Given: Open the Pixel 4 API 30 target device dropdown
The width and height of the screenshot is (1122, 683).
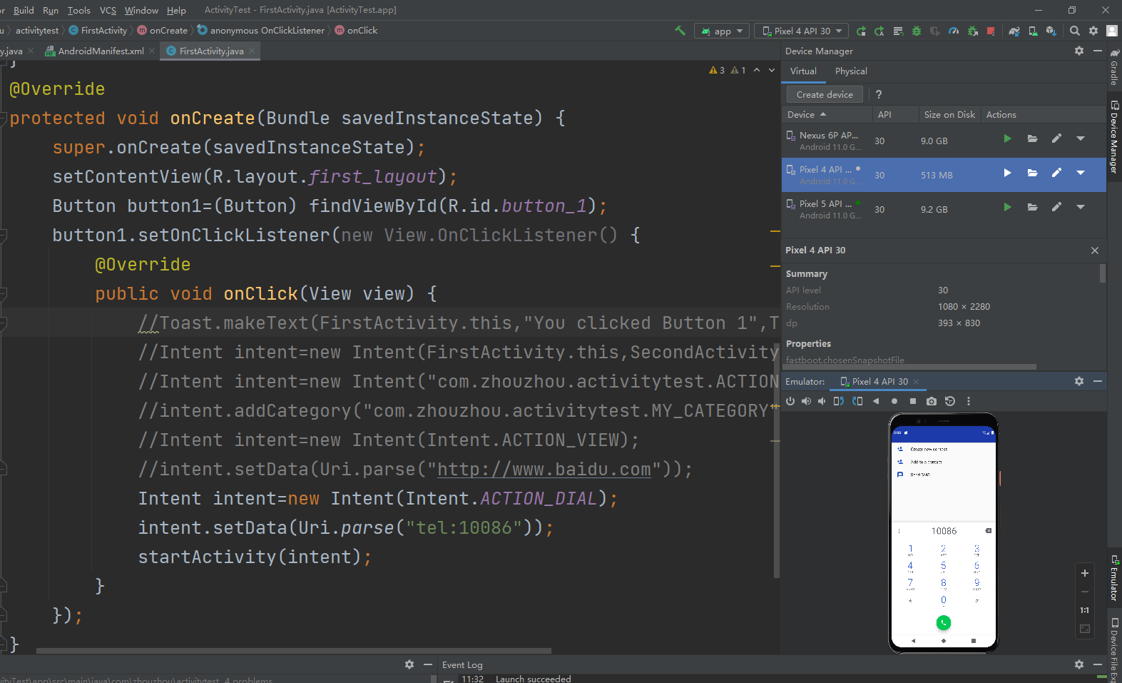Looking at the screenshot, I should click(802, 31).
